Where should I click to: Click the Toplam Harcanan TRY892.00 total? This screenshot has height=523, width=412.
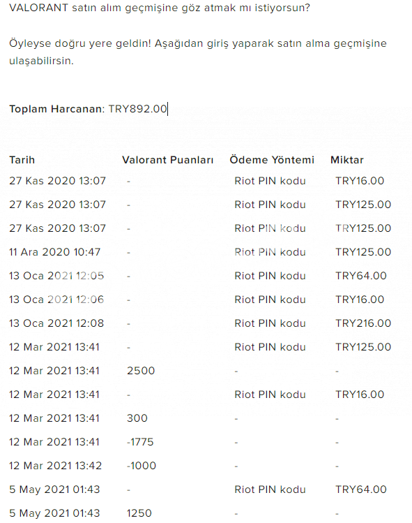[x=89, y=109]
